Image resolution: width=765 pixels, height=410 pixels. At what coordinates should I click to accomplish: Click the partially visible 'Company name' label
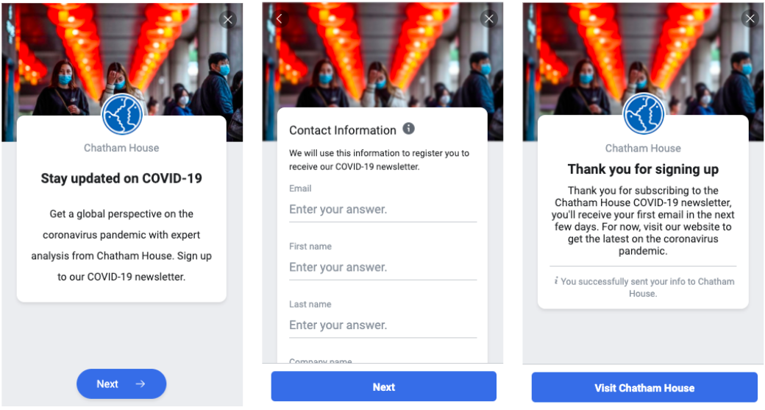[x=321, y=361]
